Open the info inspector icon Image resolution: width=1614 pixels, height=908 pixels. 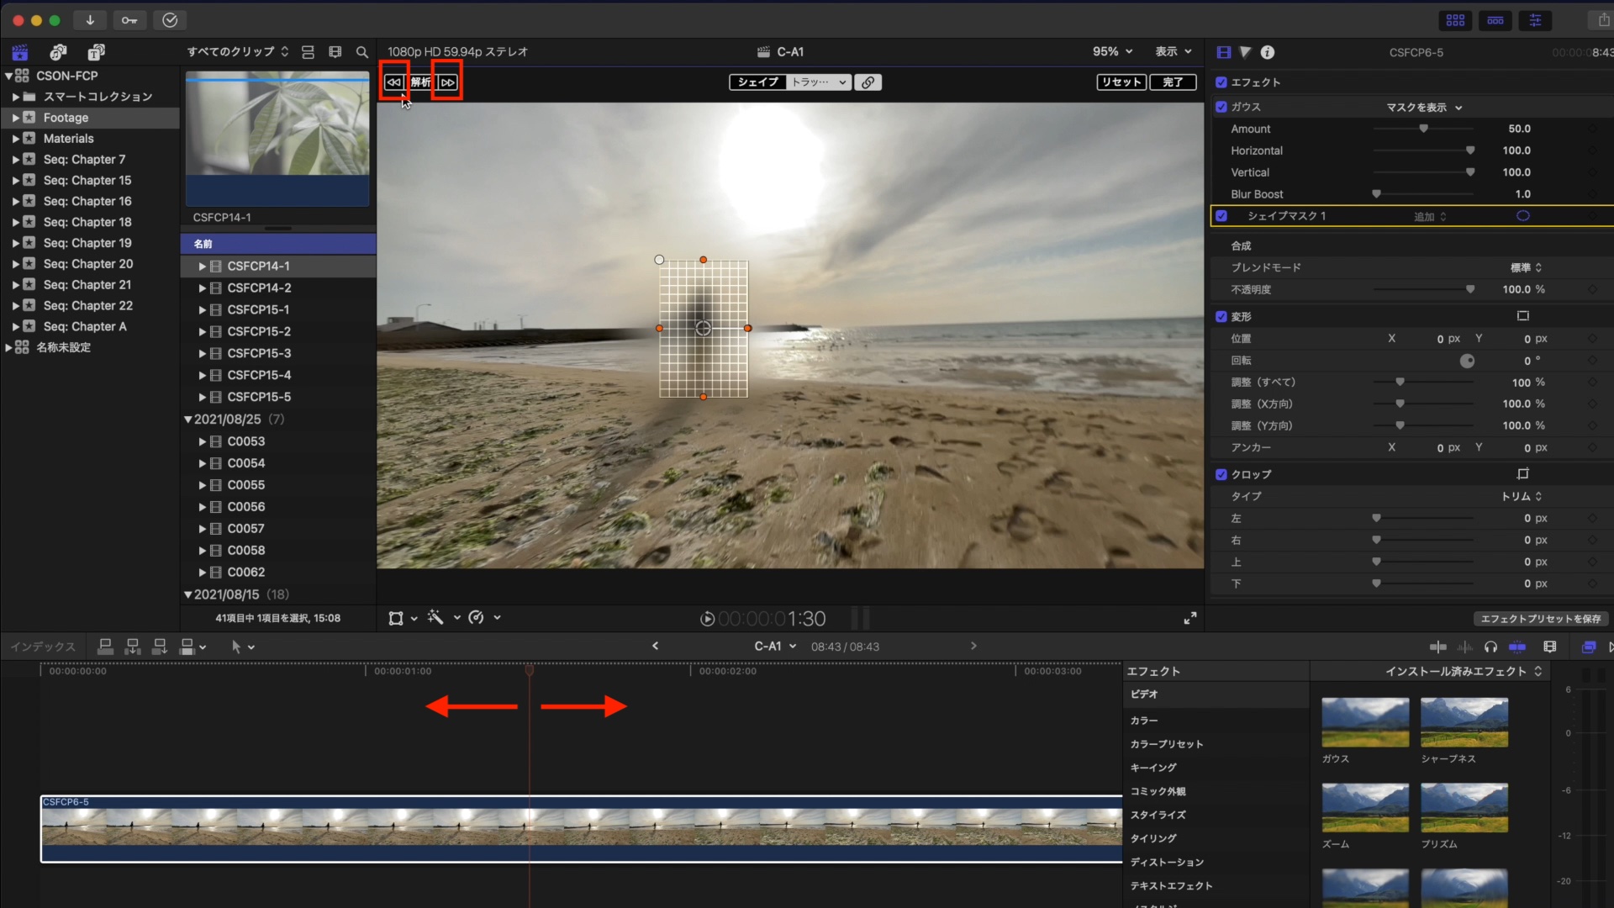click(x=1268, y=52)
